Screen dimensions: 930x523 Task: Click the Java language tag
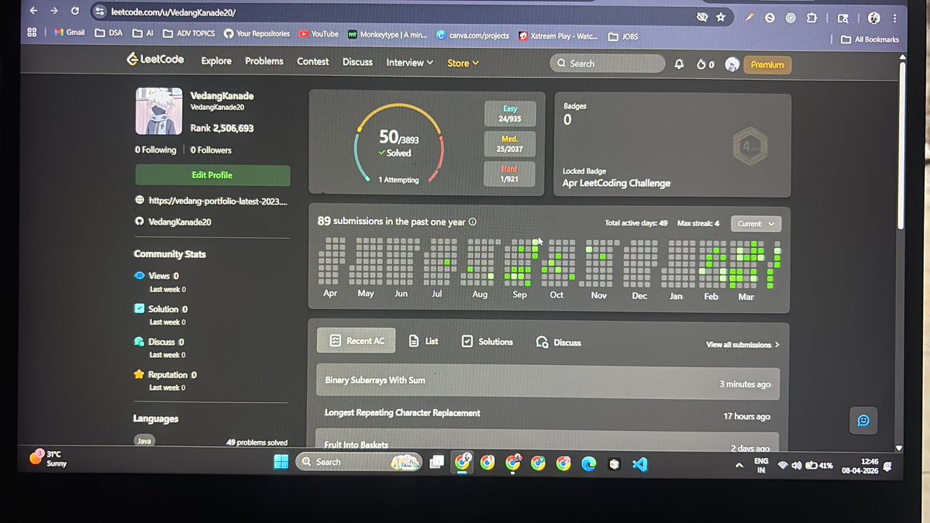point(145,440)
